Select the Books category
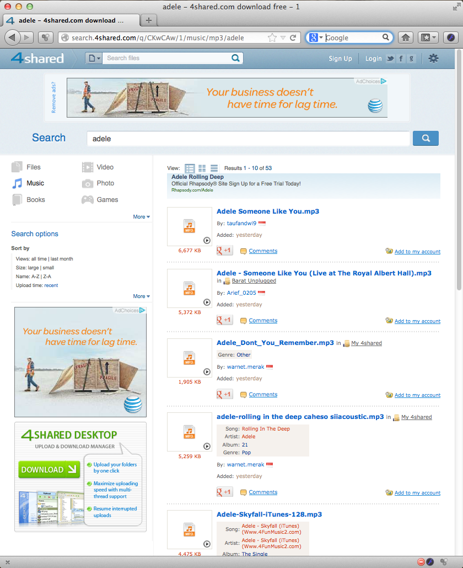 click(x=35, y=200)
